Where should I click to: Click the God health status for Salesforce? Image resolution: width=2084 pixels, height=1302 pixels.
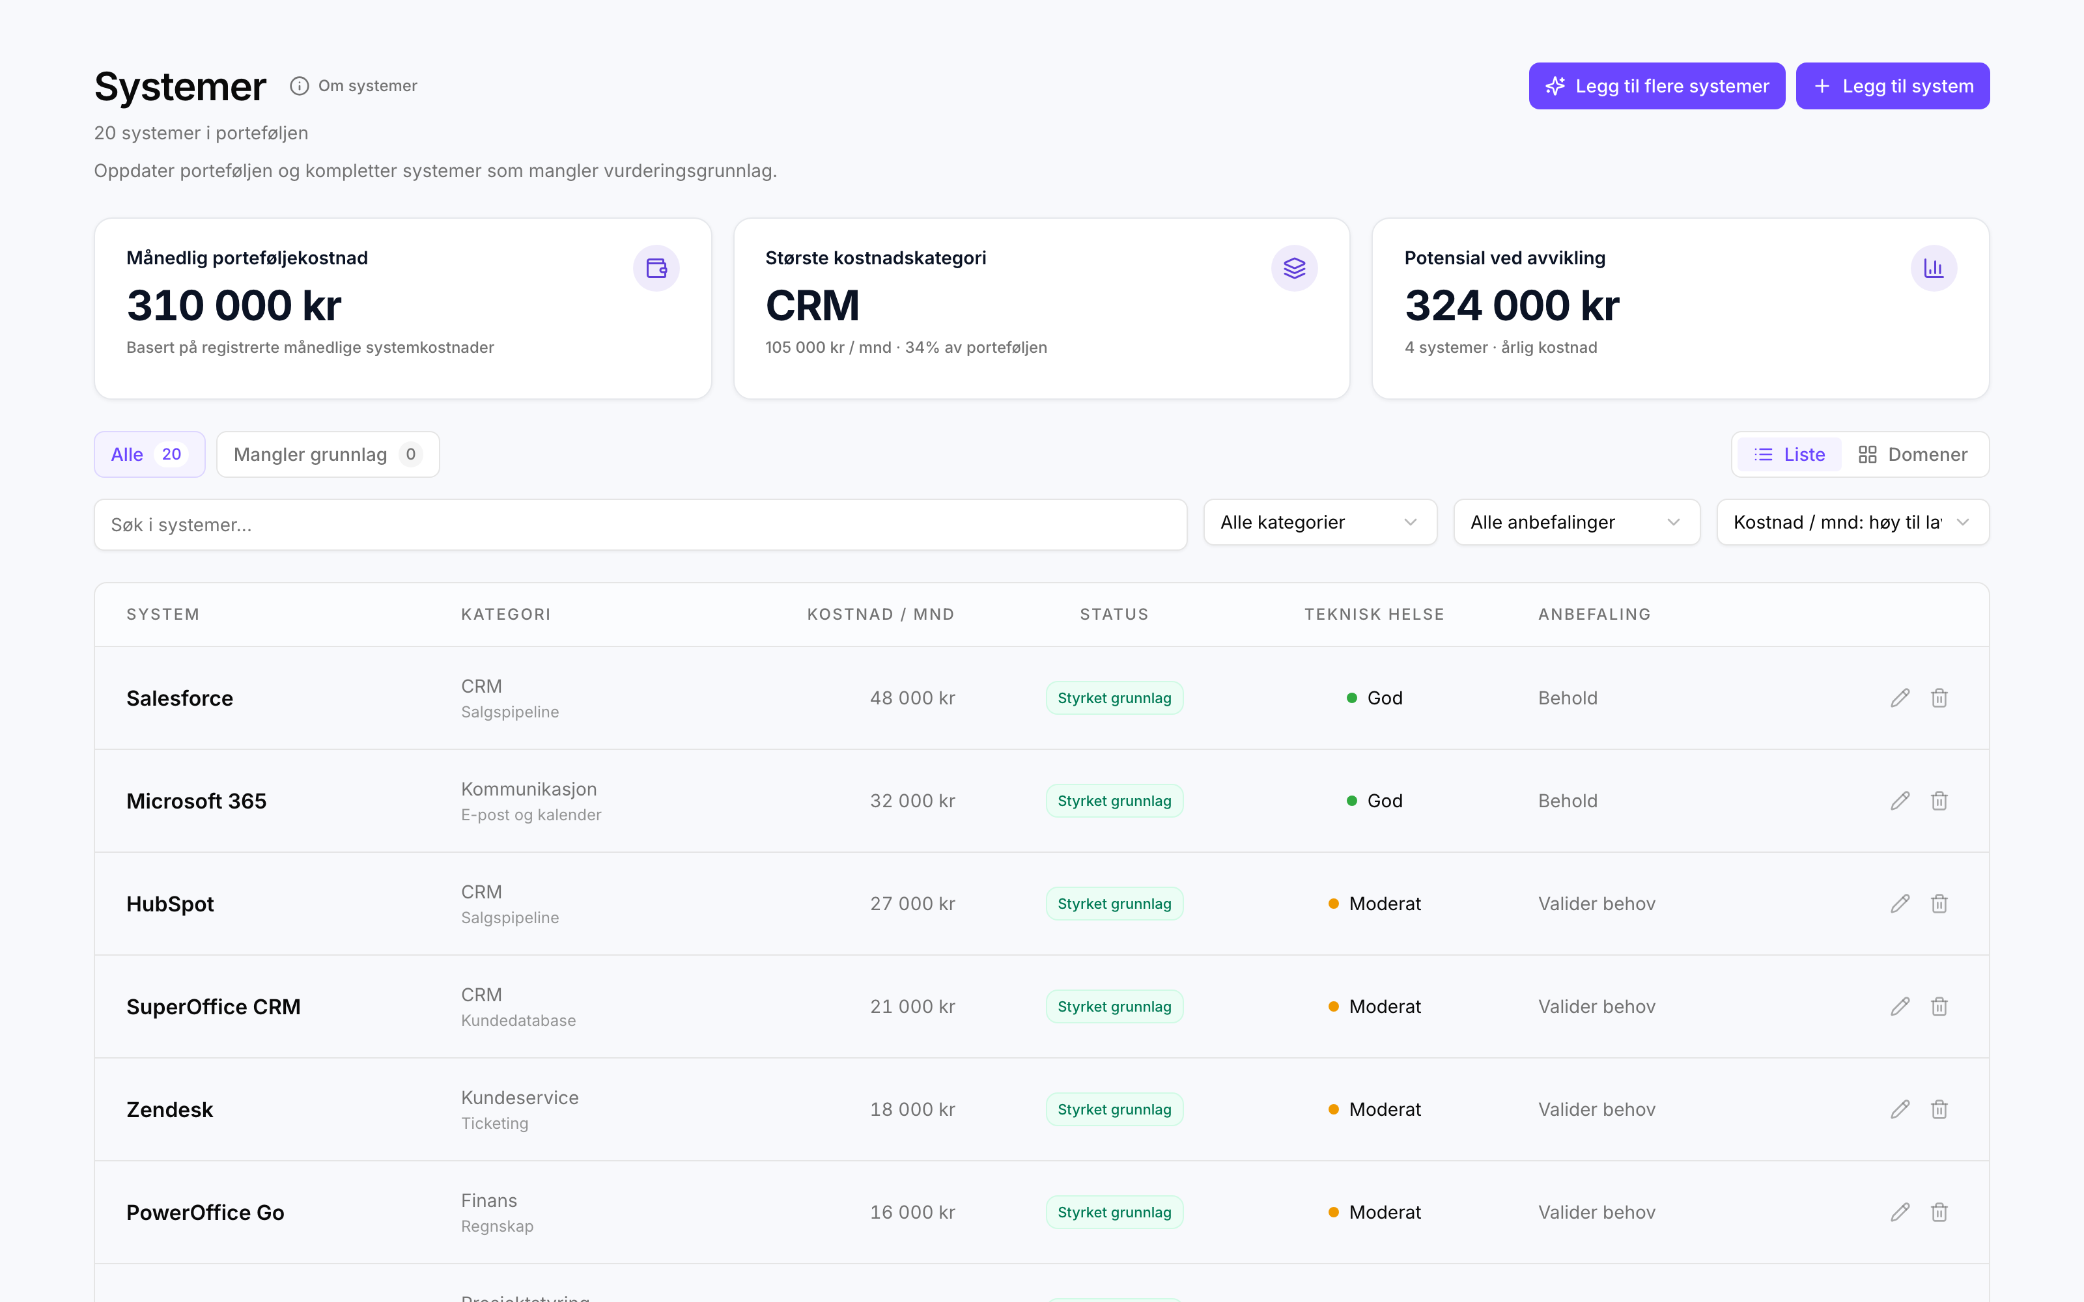click(1374, 697)
